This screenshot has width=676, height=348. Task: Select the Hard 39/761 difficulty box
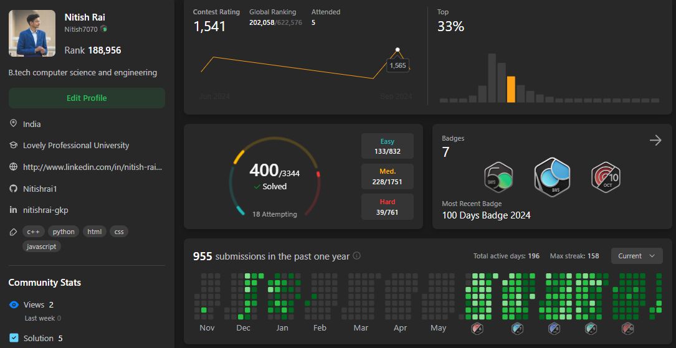click(387, 207)
